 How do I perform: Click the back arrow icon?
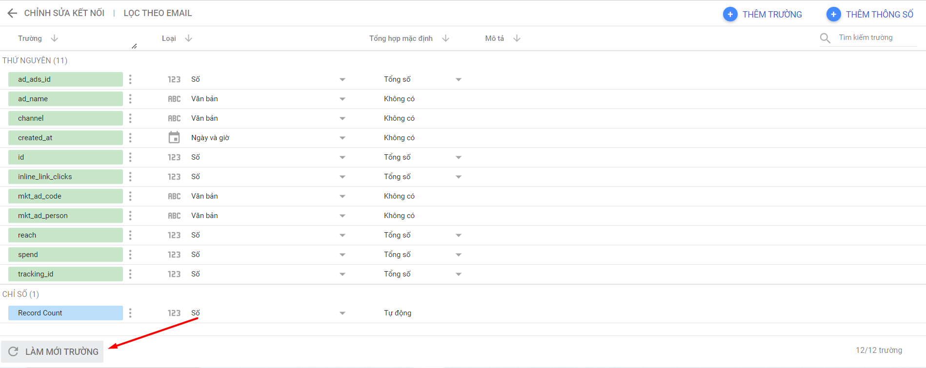tap(12, 13)
